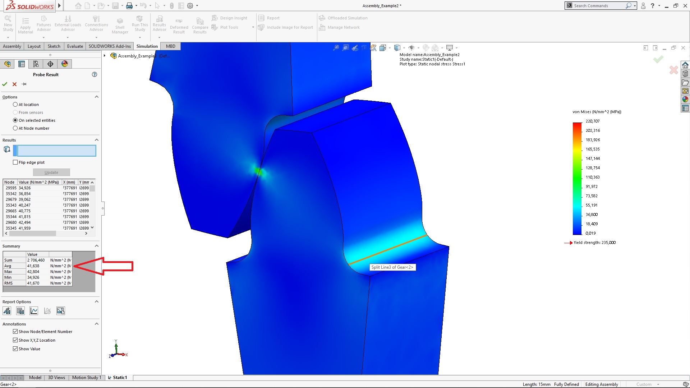Image resolution: width=690 pixels, height=388 pixels.
Task: Open Probe Result help question mark
Action: pyautogui.click(x=95, y=74)
